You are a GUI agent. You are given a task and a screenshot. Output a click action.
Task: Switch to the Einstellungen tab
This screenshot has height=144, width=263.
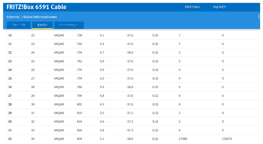point(69,25)
